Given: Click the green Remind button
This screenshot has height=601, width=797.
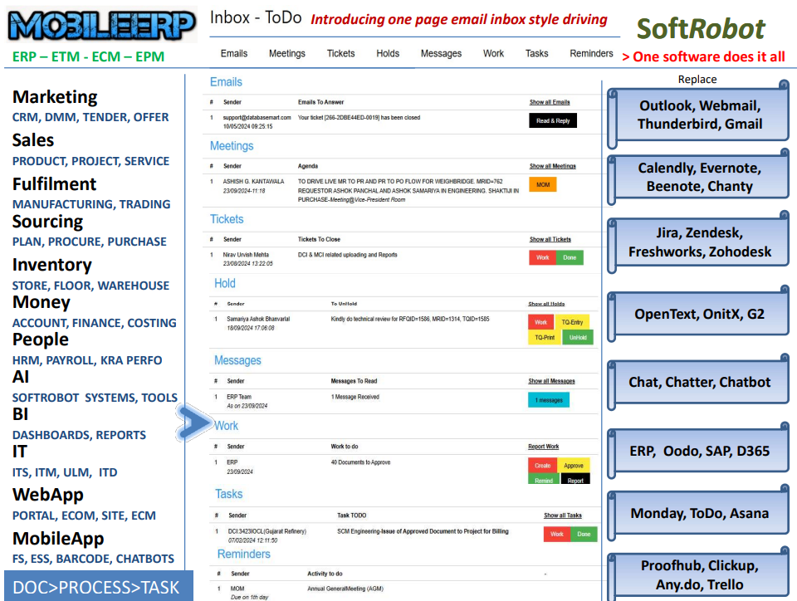Looking at the screenshot, I should [x=543, y=479].
